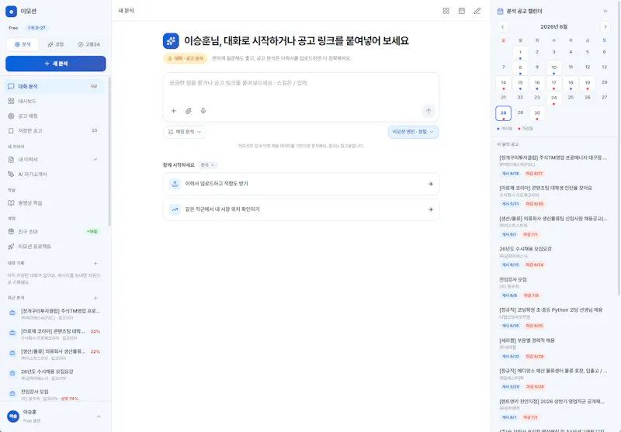
Task: Toggle calendar icon in top bar
Action: click(x=462, y=11)
